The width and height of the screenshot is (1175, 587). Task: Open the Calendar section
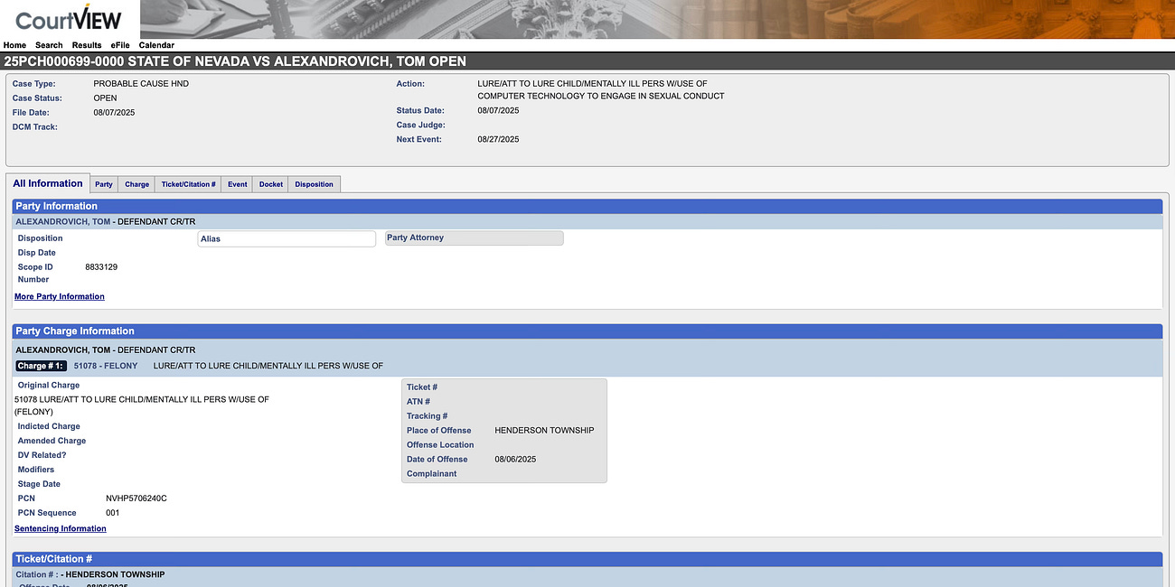pos(155,44)
